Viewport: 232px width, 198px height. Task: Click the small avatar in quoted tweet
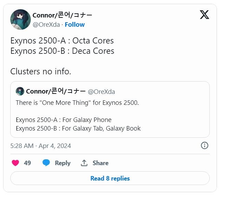click(20, 91)
